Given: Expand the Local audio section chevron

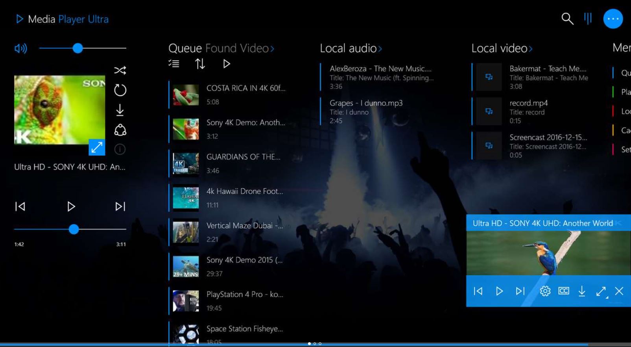Looking at the screenshot, I should pyautogui.click(x=380, y=49).
